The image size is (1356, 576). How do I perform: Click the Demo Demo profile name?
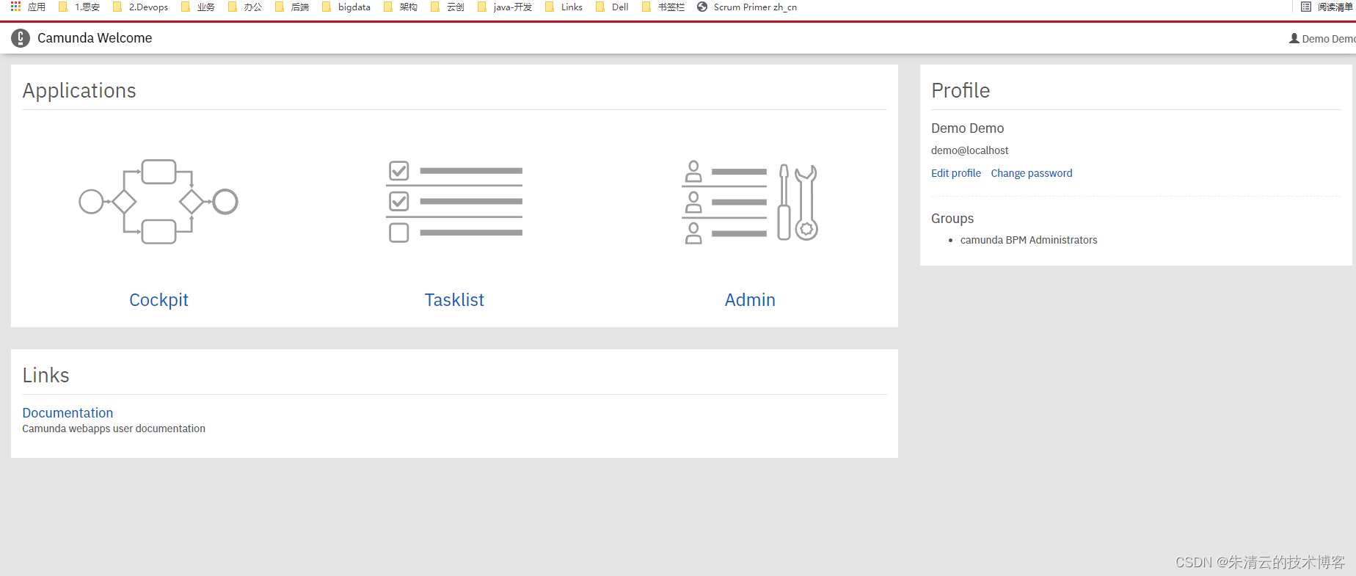pyautogui.click(x=967, y=128)
